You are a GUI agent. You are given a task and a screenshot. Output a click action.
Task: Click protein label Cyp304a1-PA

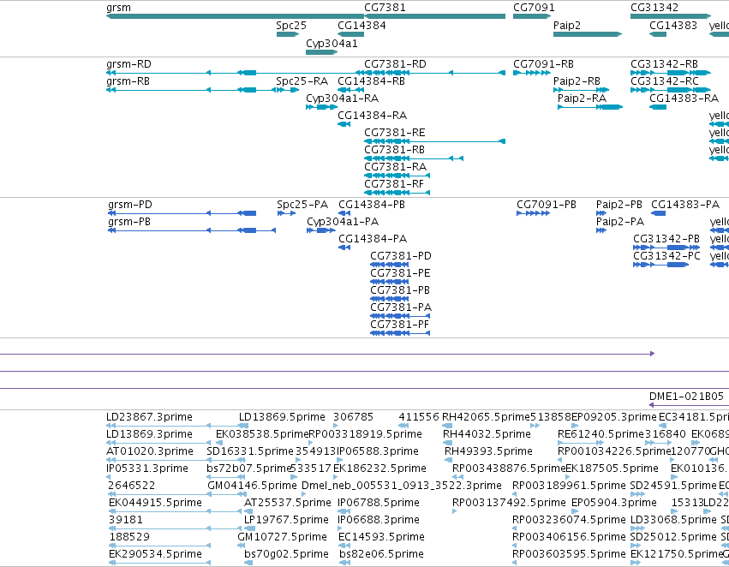[343, 222]
